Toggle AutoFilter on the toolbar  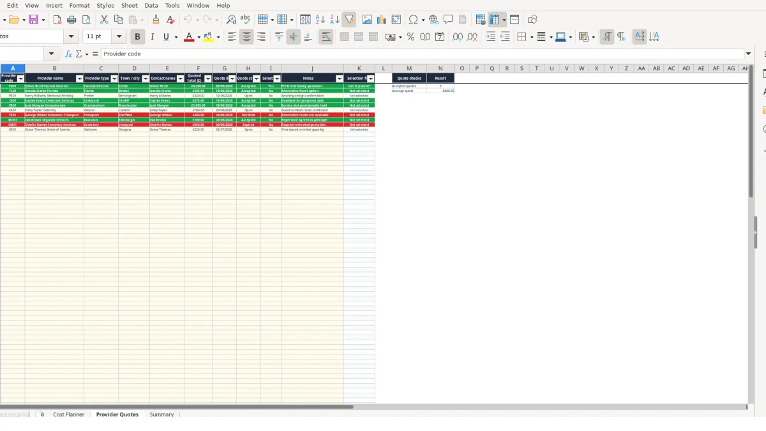[349, 20]
